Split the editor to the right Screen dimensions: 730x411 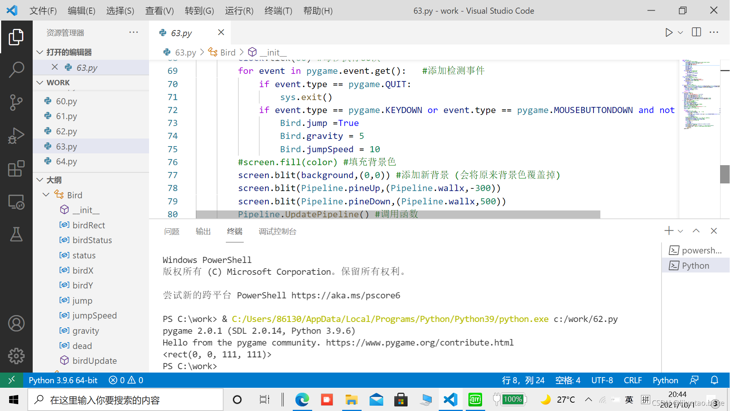click(x=697, y=32)
